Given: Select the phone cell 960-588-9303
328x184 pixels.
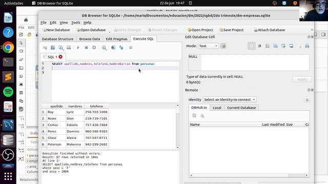Looking at the screenshot, I should click(96, 131).
